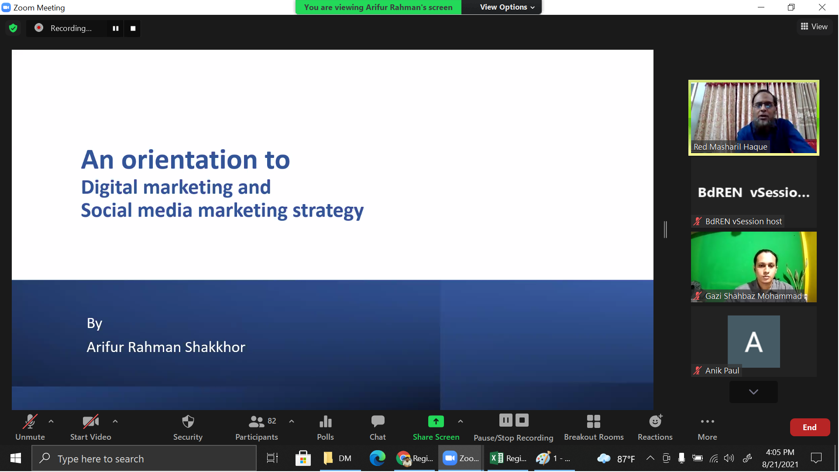Start Video from the toolbar
The width and height of the screenshot is (839, 472).
(x=91, y=428)
